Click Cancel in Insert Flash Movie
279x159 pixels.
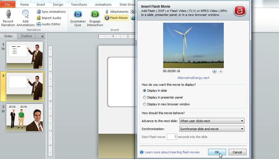[237, 152]
